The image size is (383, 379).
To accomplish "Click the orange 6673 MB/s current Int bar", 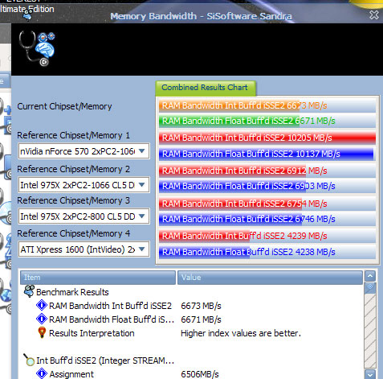I will click(x=267, y=105).
